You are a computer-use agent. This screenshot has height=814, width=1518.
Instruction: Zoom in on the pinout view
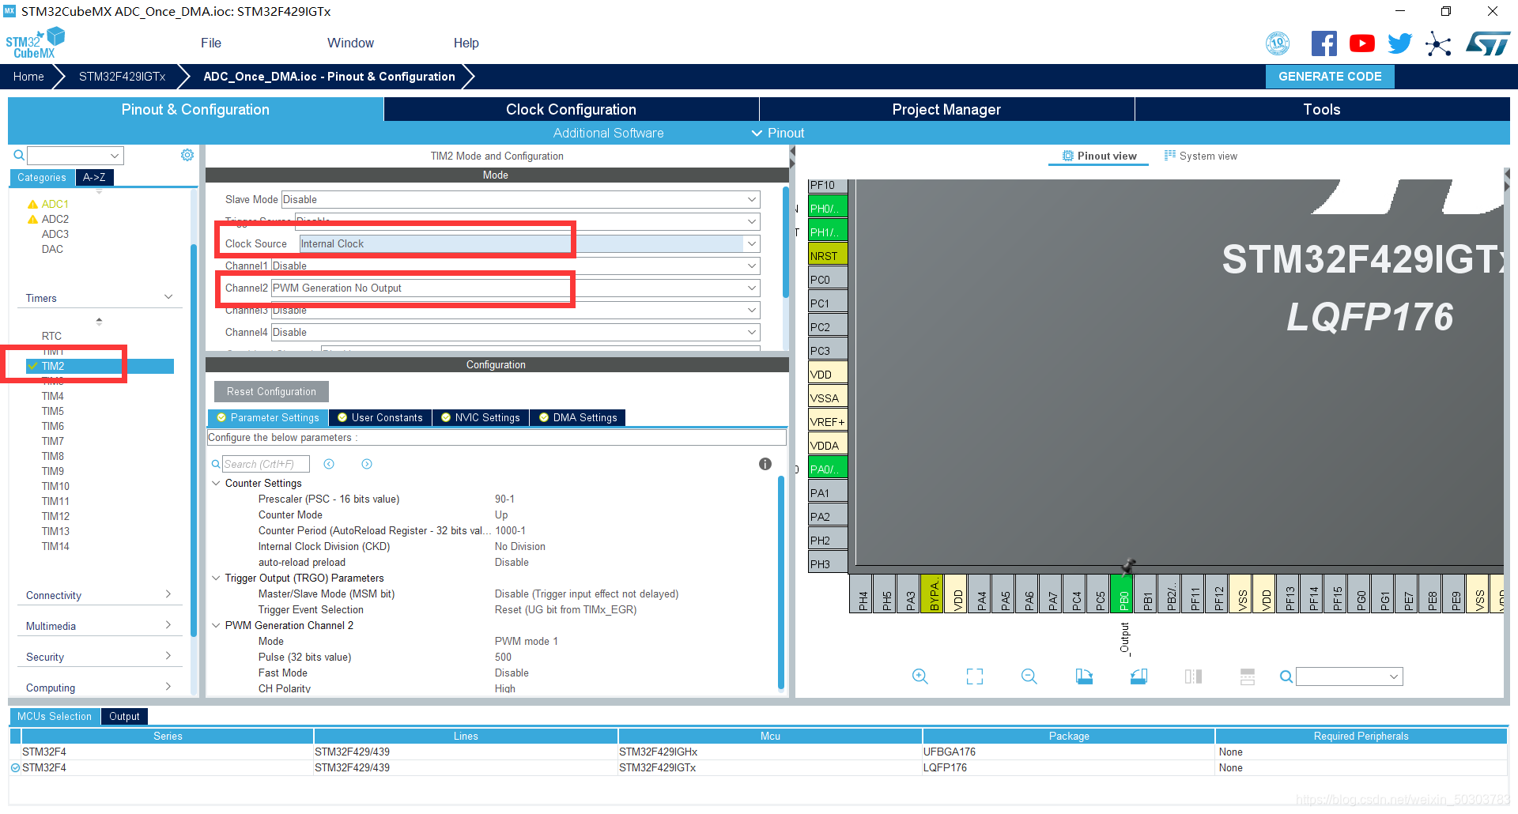(x=920, y=676)
